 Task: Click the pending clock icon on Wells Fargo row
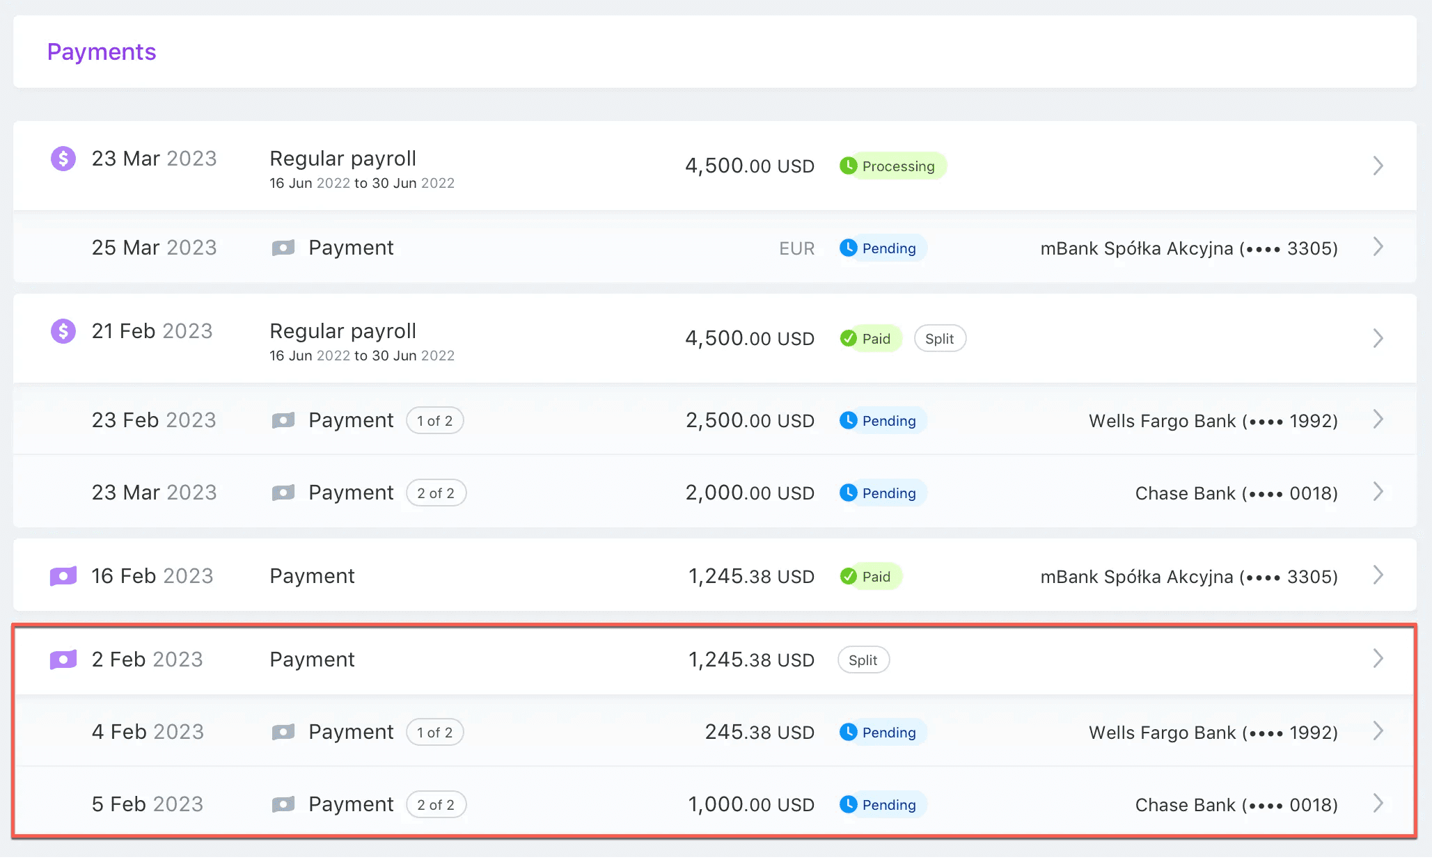(850, 420)
